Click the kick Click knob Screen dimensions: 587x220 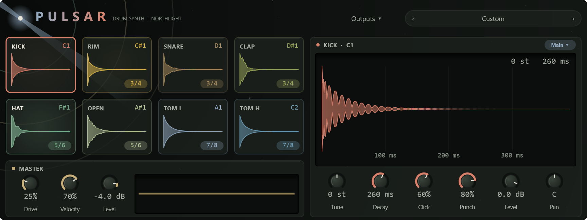pyautogui.click(x=424, y=181)
